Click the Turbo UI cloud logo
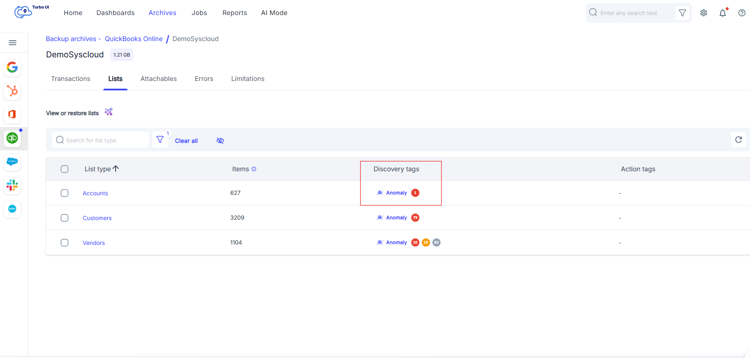Viewport: 750px width, 358px height. coord(23,12)
